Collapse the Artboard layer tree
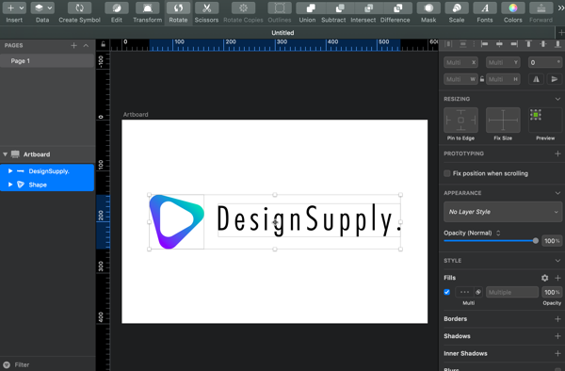This screenshot has width=565, height=371. [5, 154]
